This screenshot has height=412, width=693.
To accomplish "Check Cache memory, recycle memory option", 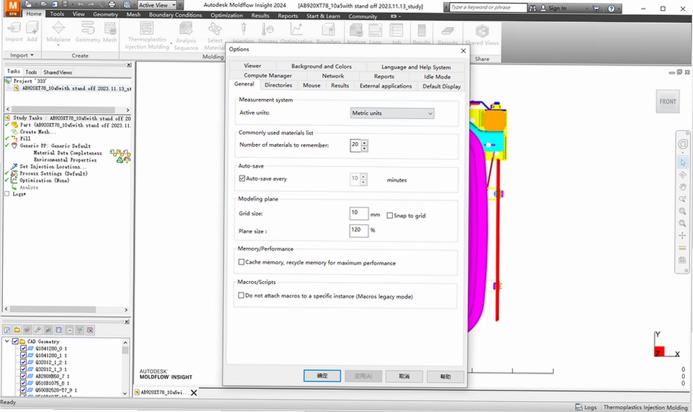I will click(x=241, y=262).
